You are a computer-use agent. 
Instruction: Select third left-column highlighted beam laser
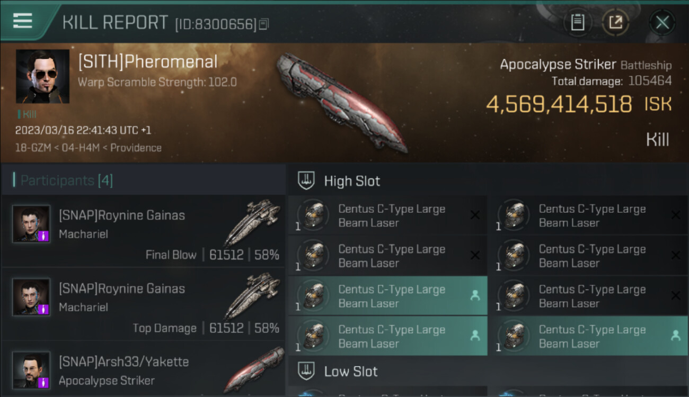[x=388, y=296]
